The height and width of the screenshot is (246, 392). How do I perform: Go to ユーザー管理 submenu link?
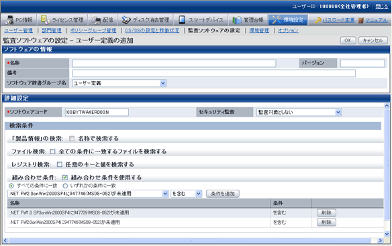[x=18, y=30]
